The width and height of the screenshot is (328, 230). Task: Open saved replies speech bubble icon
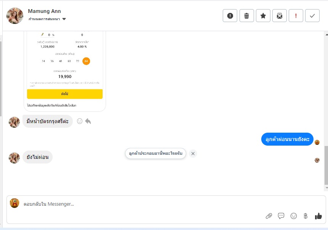tap(281, 216)
